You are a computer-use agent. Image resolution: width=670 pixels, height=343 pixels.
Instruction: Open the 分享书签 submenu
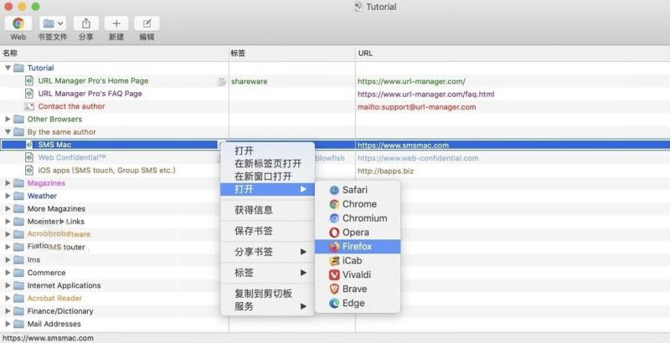click(267, 252)
